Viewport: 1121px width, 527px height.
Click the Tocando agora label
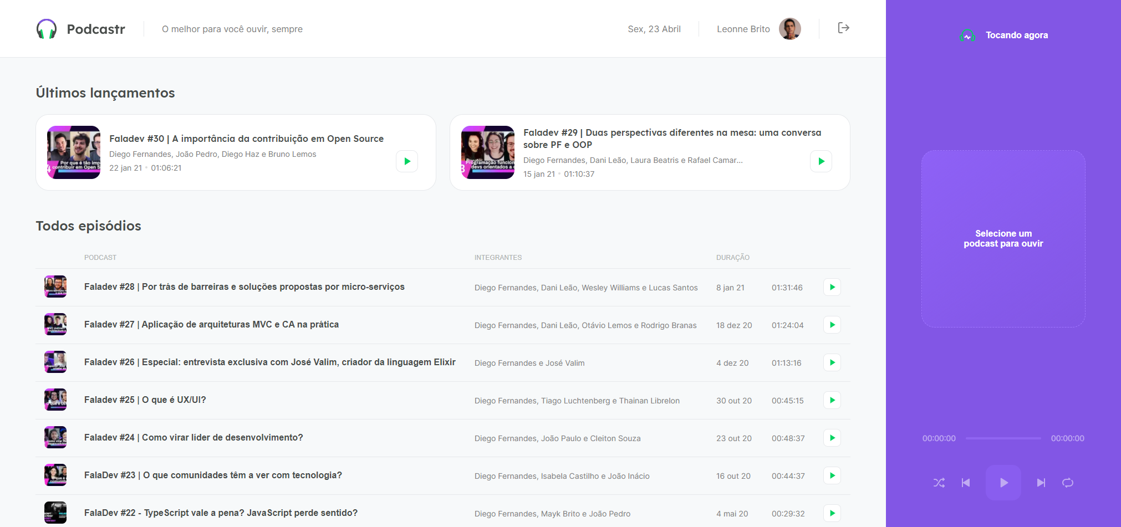(1017, 35)
